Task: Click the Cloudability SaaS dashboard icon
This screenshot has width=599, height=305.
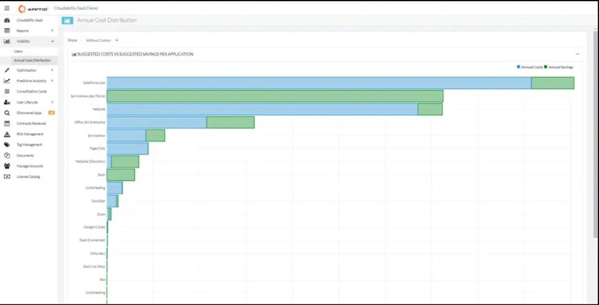Action: click(7, 20)
